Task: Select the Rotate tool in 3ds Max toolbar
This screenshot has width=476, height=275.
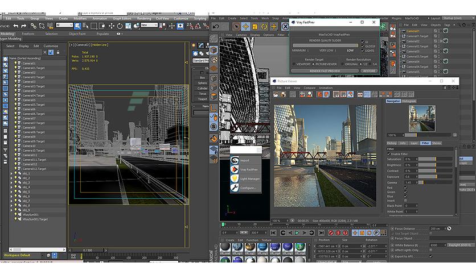Action: coord(120,26)
